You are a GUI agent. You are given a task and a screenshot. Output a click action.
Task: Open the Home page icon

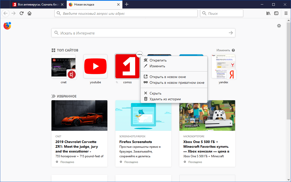[29, 13]
